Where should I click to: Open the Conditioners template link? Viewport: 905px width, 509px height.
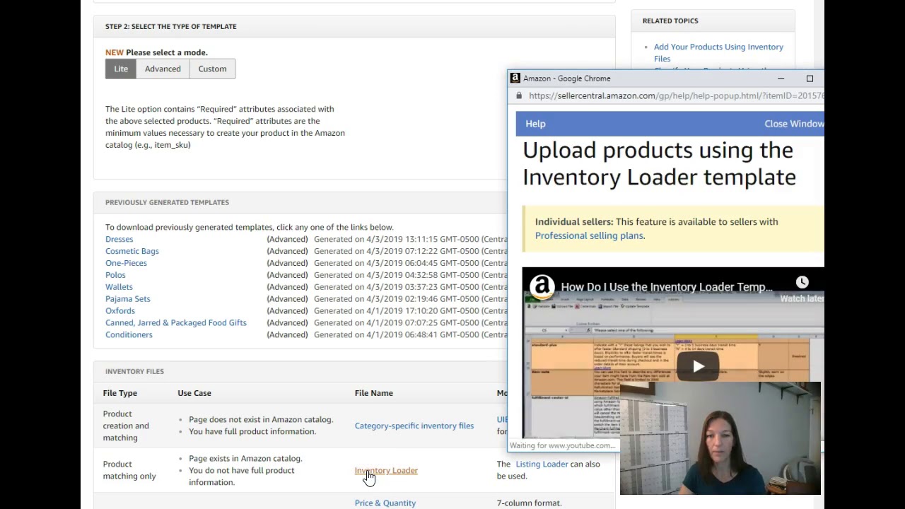(129, 335)
